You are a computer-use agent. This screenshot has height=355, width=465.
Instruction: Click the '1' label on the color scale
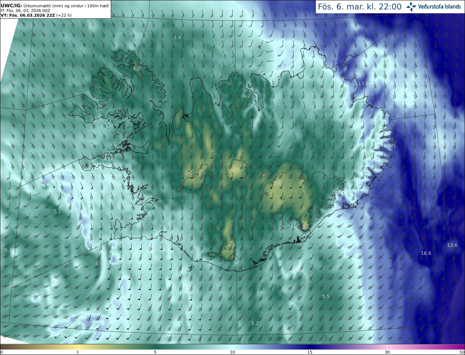[x=78, y=352]
